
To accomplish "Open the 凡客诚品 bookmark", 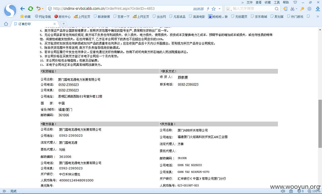I will coord(177,17).
